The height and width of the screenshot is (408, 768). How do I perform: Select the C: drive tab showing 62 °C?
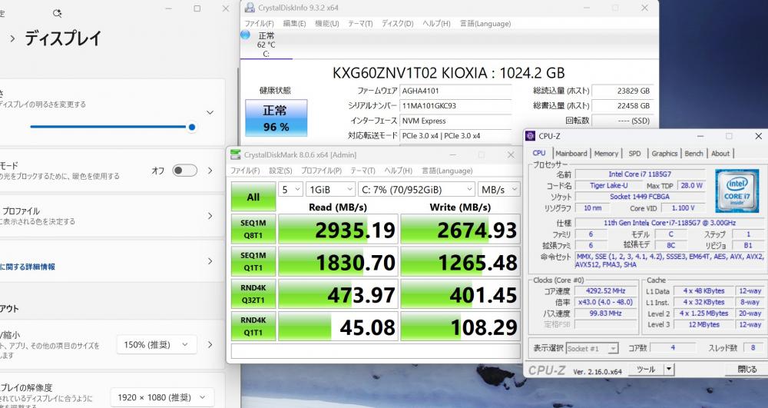[x=266, y=45]
